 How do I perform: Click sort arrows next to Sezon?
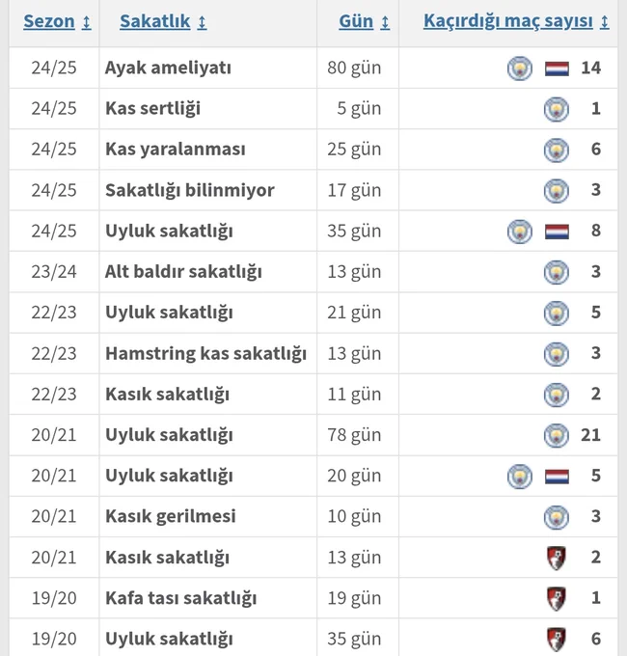[x=86, y=22]
